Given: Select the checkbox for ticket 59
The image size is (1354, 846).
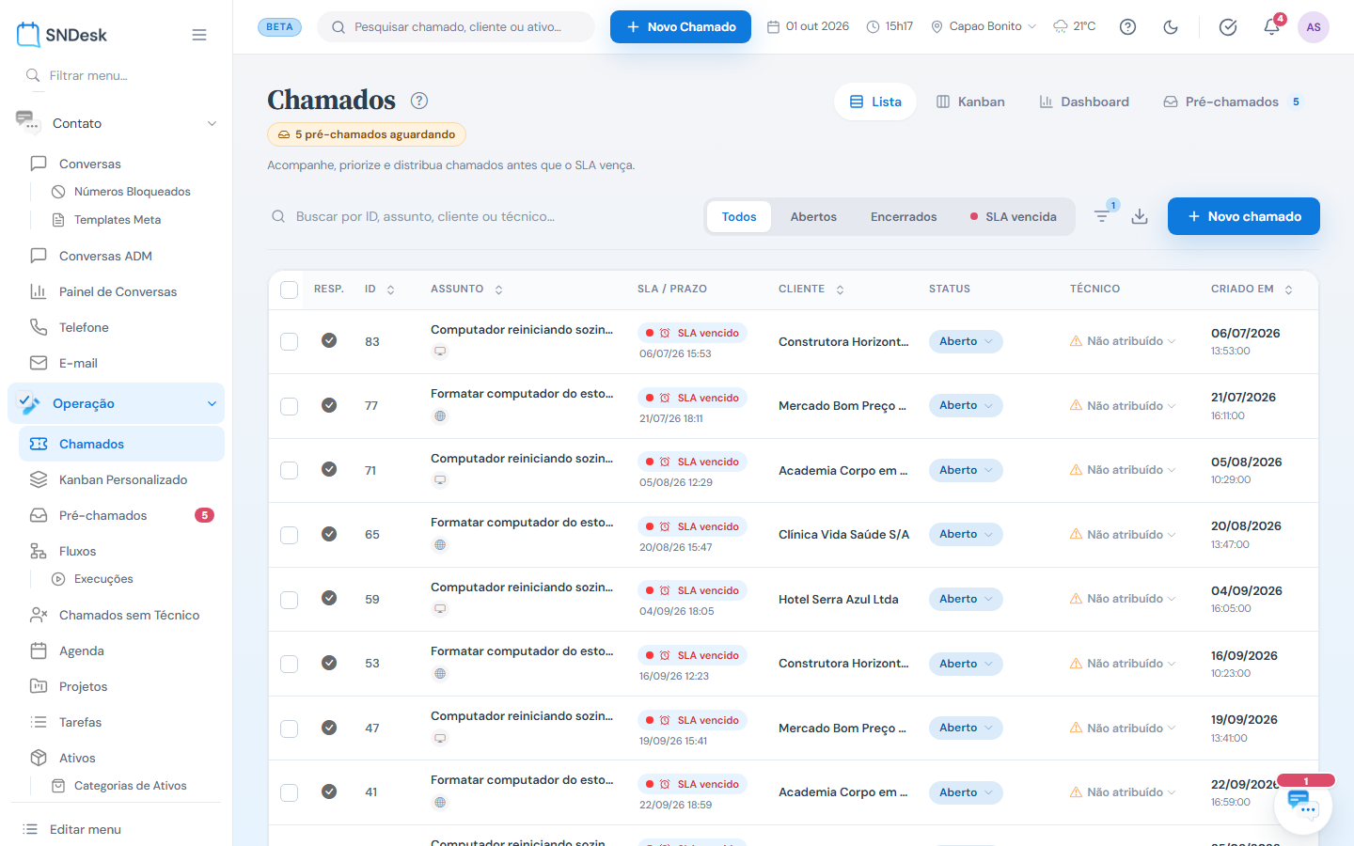Looking at the screenshot, I should pos(290,600).
